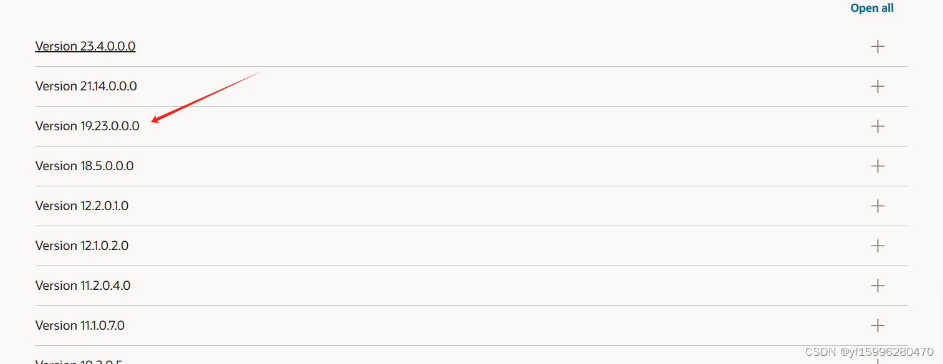Select the Version 12.2.0.1.0 label
The width and height of the screenshot is (943, 364).
tap(82, 206)
